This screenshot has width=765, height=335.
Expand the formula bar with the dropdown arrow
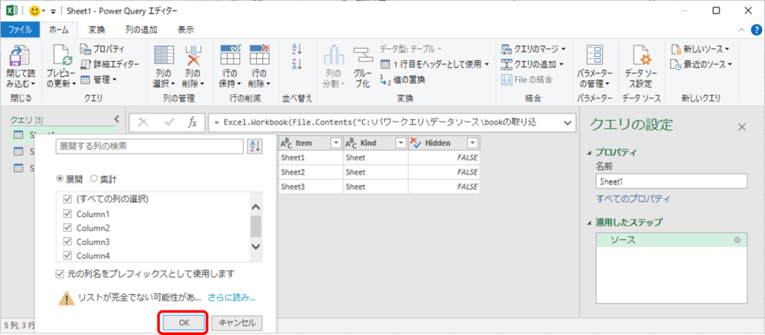[x=568, y=123]
